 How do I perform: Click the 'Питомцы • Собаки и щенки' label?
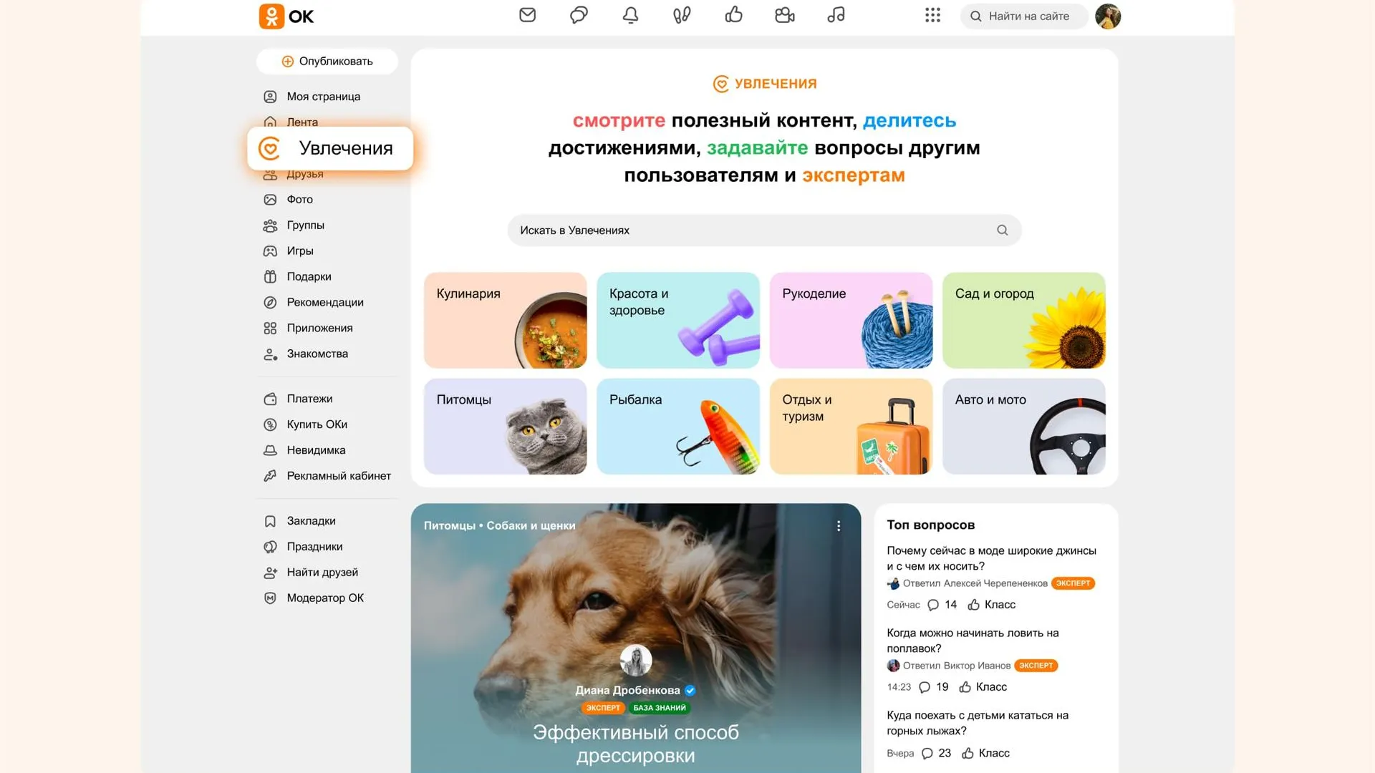coord(499,526)
